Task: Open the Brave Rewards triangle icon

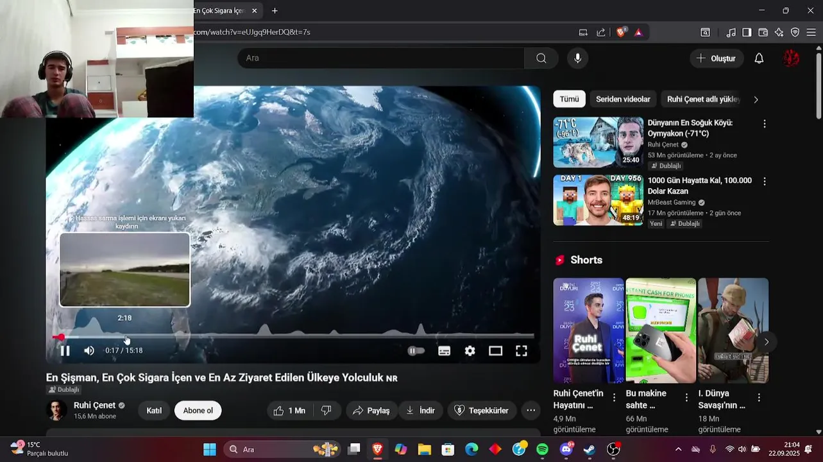Action: 639,32
